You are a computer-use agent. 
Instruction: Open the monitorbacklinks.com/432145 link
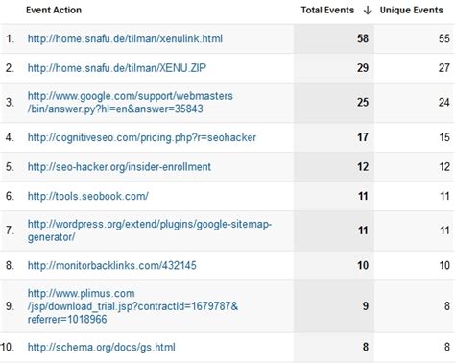tap(111, 265)
